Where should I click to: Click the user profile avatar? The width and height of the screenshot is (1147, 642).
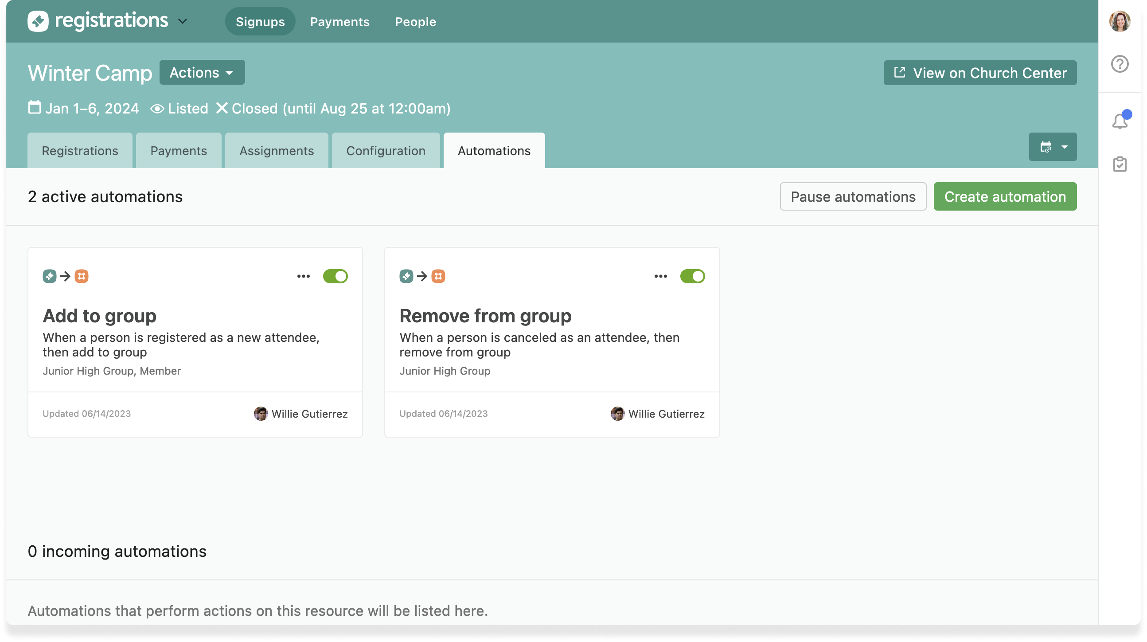click(1120, 21)
